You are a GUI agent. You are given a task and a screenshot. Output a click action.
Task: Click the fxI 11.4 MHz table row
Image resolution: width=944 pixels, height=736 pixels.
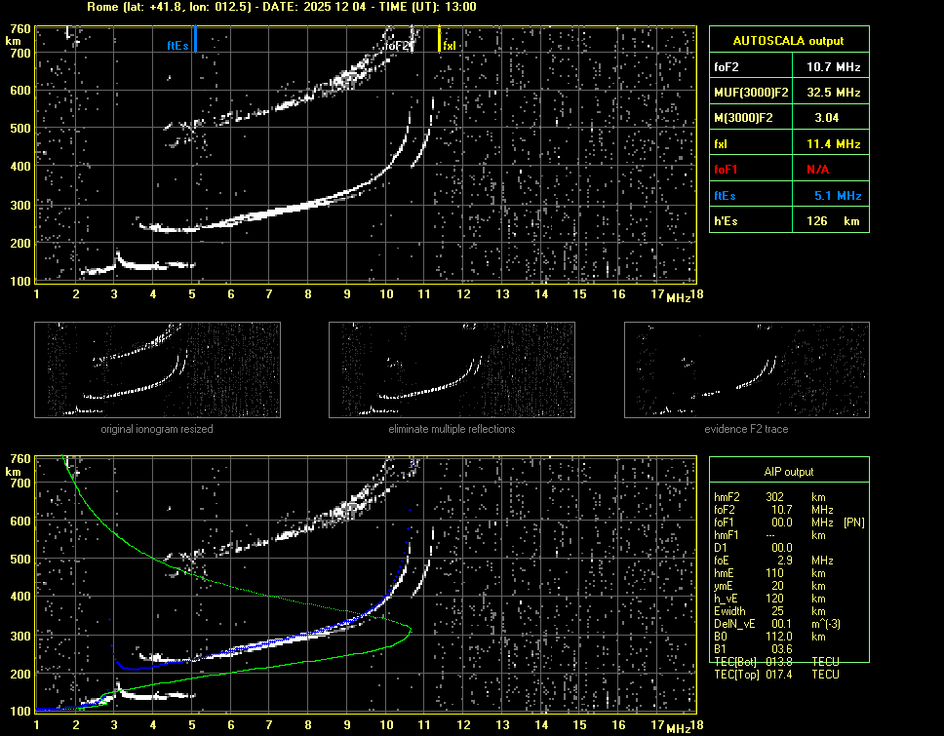click(x=788, y=143)
